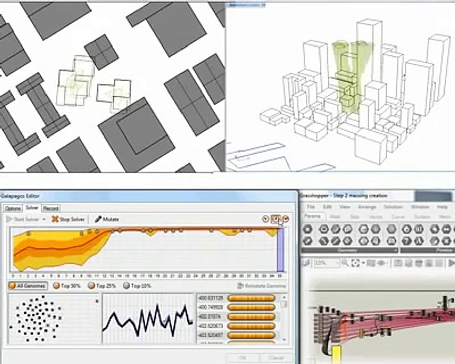
Task: Open the Help menu in Grasshopper
Action: (x=442, y=207)
